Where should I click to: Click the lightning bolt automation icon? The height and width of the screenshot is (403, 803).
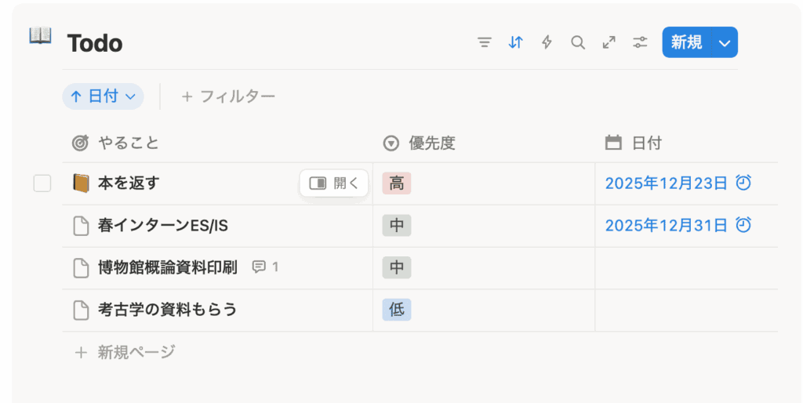click(547, 43)
